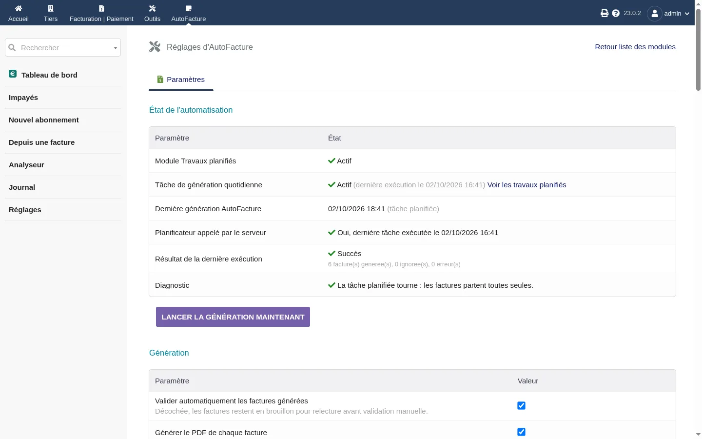This screenshot has width=702, height=439.
Task: Click Module Travaux planifiés row label
Action: tap(195, 161)
